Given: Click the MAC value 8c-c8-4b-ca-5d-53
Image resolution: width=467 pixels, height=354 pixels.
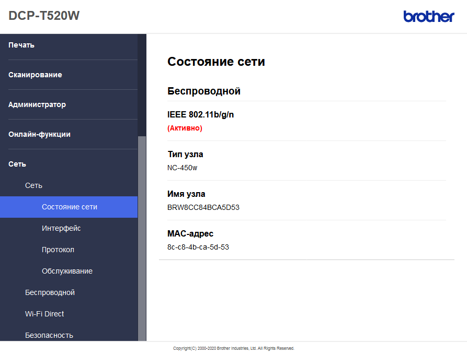Looking at the screenshot, I should tap(198, 247).
